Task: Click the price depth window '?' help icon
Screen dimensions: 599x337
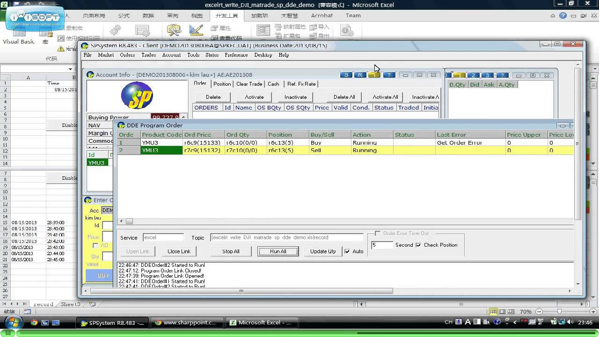Action: tap(502, 75)
